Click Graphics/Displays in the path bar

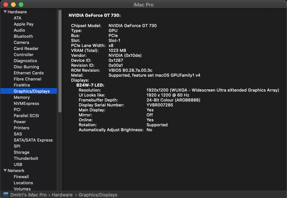click(x=98, y=195)
